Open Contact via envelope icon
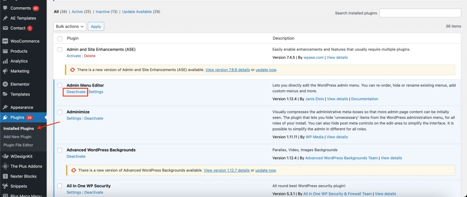This screenshot has height=197, width=467. pyautogui.click(x=5, y=28)
